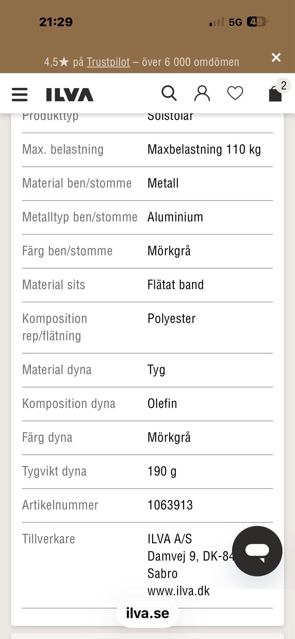Follow the Trustpilot link
Screen dimensions: 295x639
pos(108,62)
